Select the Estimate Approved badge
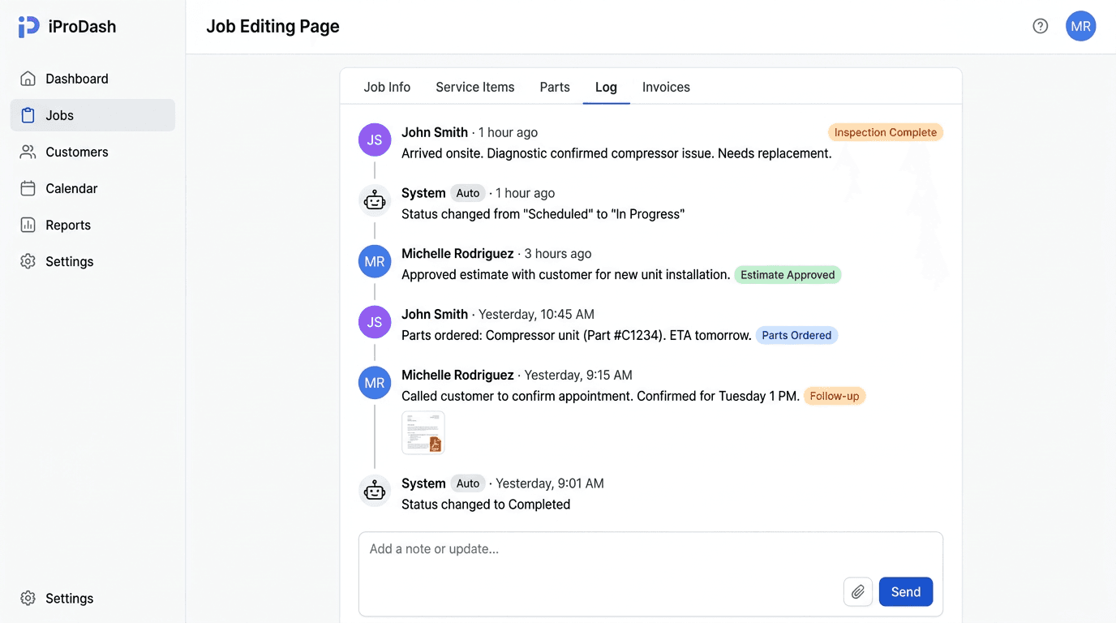Image resolution: width=1116 pixels, height=623 pixels. pos(787,274)
